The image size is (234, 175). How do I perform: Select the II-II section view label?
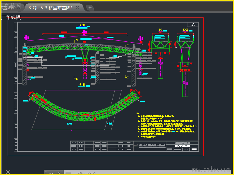(185, 30)
